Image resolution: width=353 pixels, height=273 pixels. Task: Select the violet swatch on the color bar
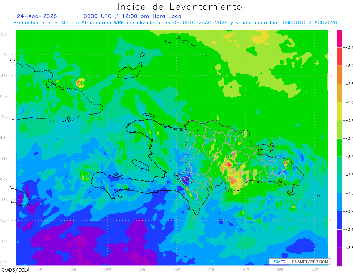tap(339, 239)
